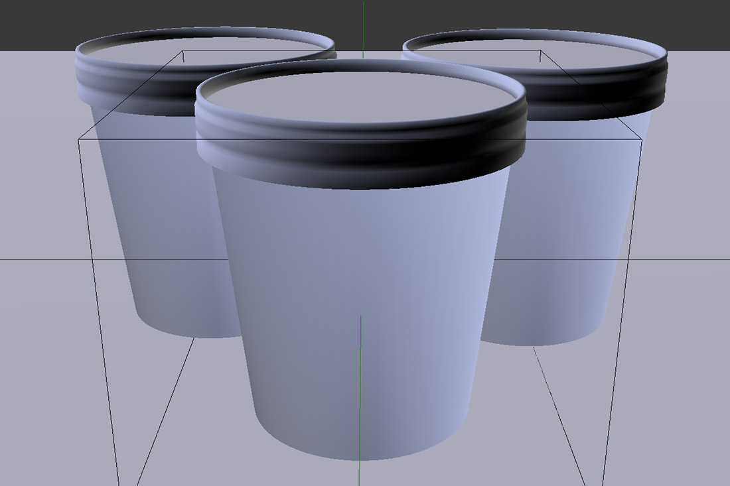Click the green axis line above the cups

click(x=363, y=27)
